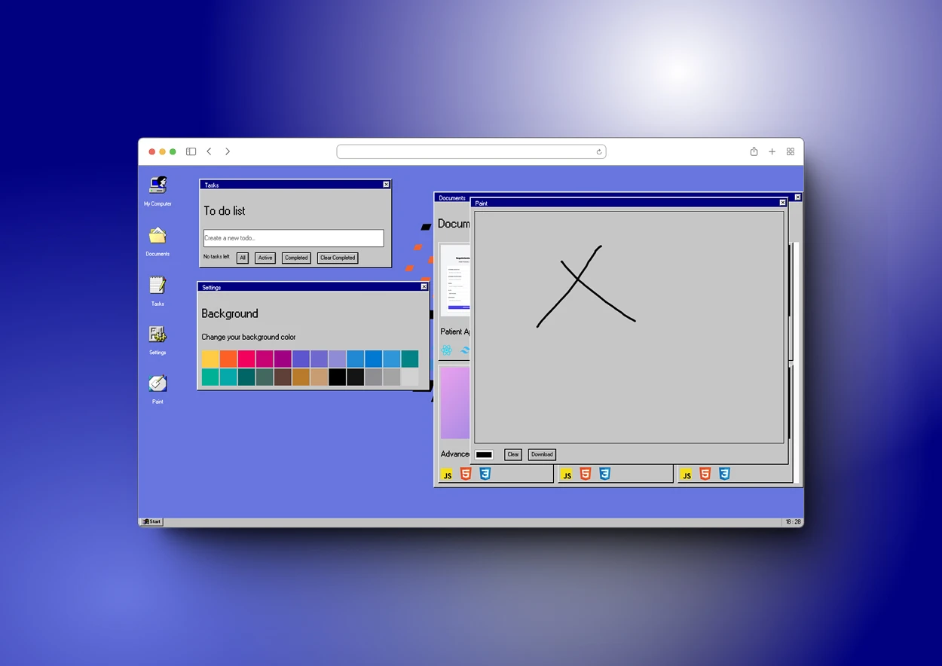
Task: Click the Patient App project thumbnail
Action: (456, 280)
